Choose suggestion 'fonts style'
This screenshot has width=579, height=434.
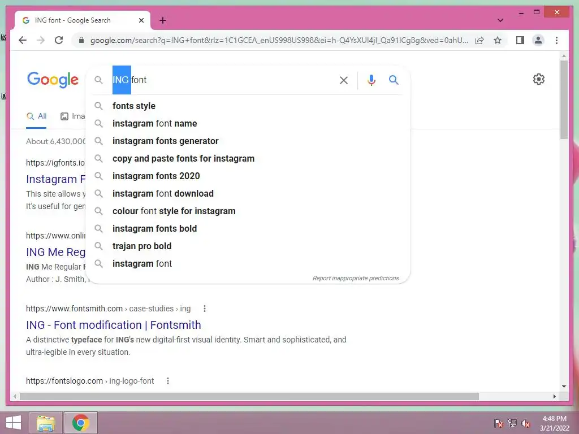point(248,106)
